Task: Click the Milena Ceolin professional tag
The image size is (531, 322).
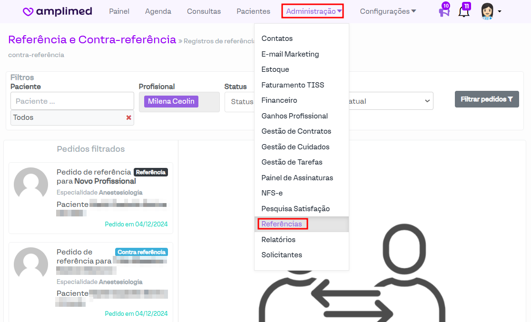Action: pyautogui.click(x=171, y=101)
